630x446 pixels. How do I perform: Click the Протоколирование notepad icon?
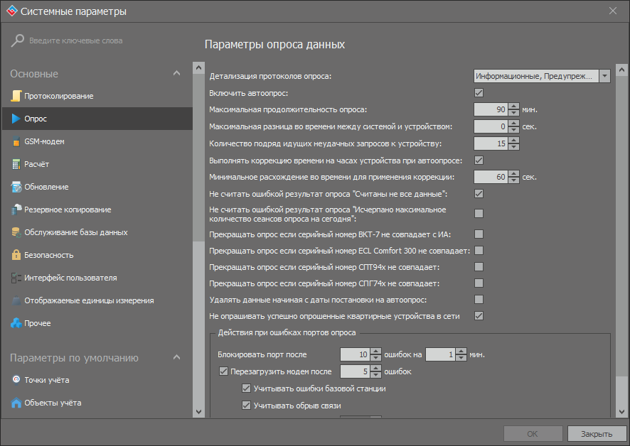[16, 96]
